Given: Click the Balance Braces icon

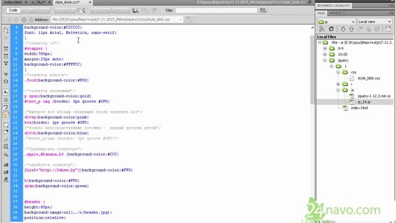Looking at the screenshot, I should [6, 81].
